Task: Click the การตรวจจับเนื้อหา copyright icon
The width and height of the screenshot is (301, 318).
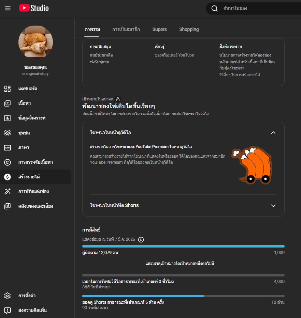Action: click(x=8, y=162)
